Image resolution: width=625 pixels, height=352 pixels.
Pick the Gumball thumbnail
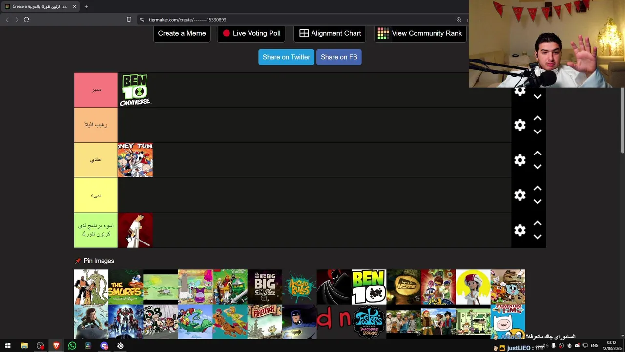508,287
